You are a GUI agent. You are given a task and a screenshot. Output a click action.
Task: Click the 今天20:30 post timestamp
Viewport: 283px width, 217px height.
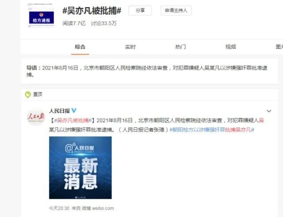59,208
